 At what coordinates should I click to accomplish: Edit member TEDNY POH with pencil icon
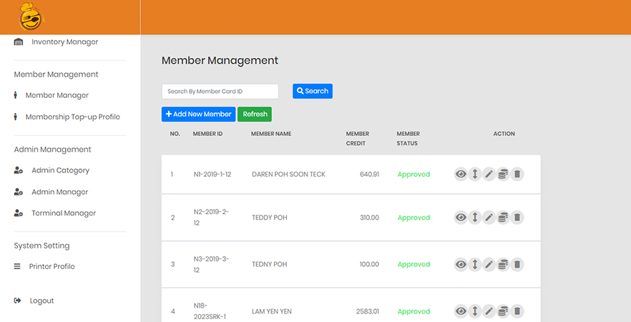[x=489, y=264]
